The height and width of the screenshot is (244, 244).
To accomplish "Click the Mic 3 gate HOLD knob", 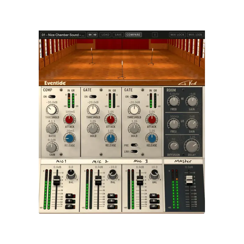I will 134,129.
